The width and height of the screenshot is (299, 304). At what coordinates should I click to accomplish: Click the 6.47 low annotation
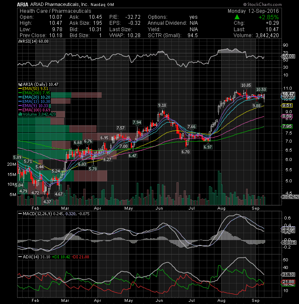132,155
